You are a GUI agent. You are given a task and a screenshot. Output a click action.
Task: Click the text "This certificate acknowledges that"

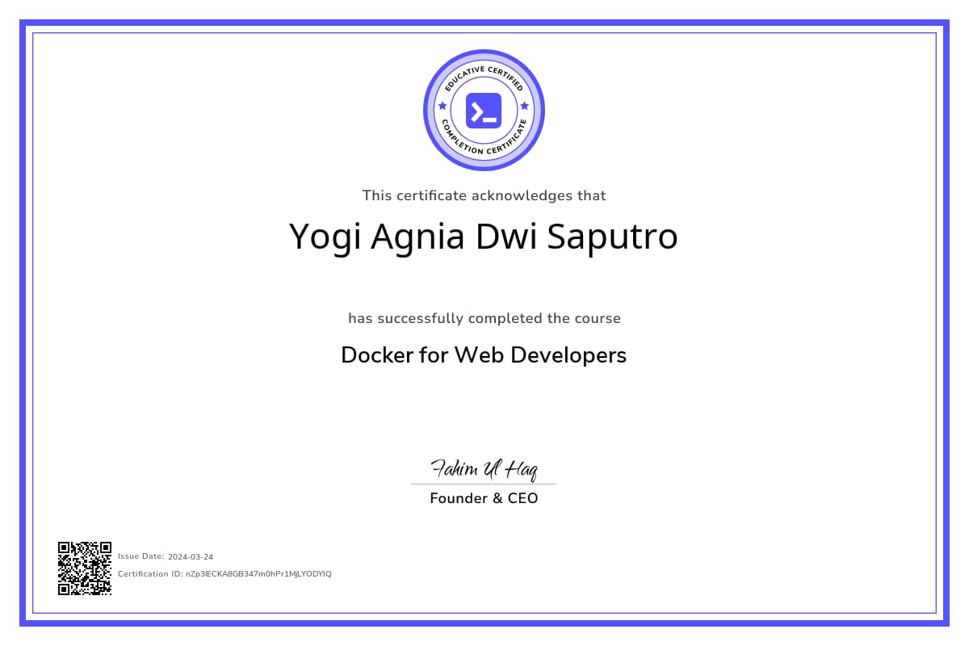click(x=484, y=195)
